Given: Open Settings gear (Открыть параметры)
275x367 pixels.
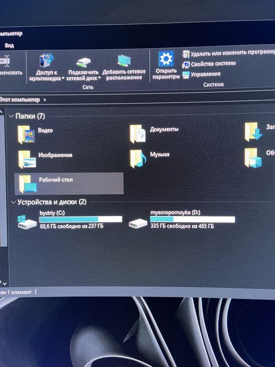Looking at the screenshot, I should [166, 59].
